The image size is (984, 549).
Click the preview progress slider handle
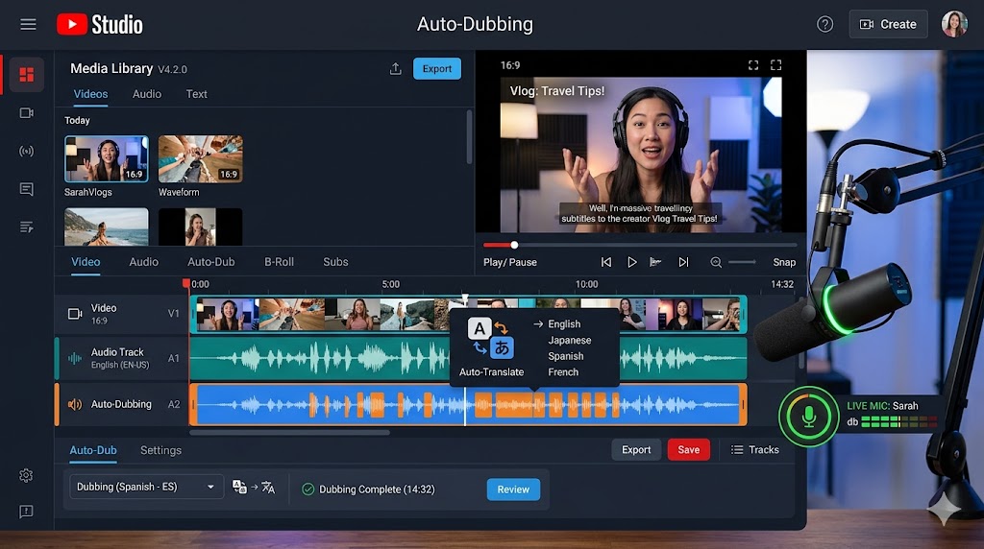515,245
